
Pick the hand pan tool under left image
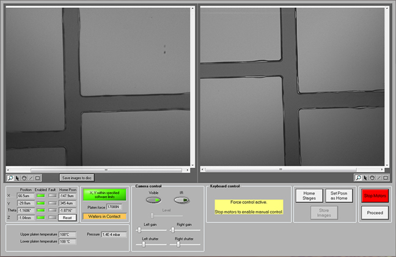(x=23, y=177)
